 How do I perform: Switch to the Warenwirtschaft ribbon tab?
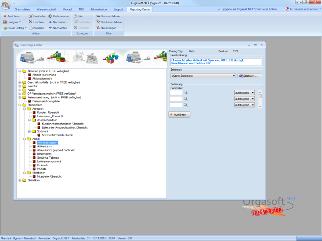click(x=47, y=9)
